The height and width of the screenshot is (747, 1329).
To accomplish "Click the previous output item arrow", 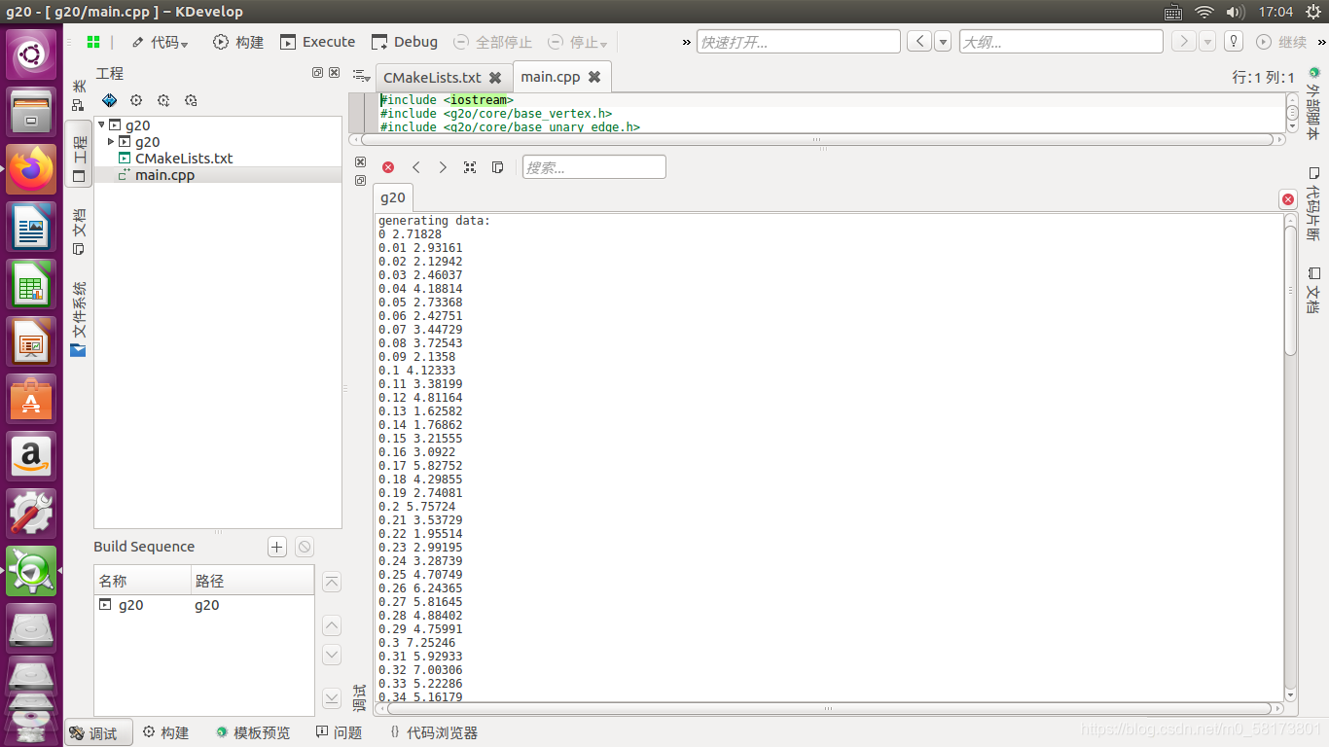I will pos(416,167).
